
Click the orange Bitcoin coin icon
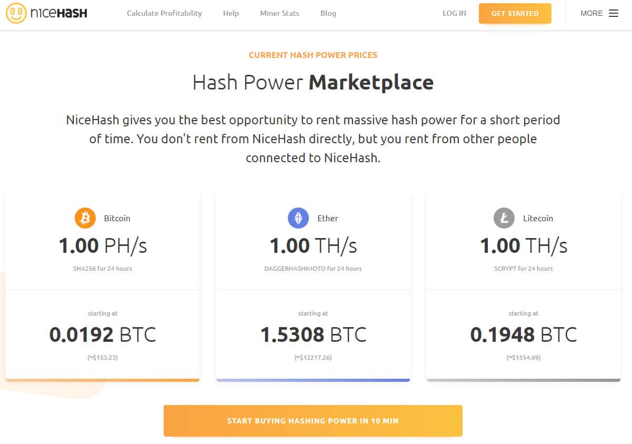pyautogui.click(x=85, y=218)
